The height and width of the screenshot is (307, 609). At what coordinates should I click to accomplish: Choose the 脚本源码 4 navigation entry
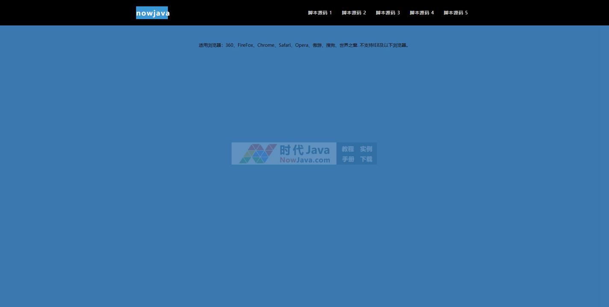(x=421, y=13)
